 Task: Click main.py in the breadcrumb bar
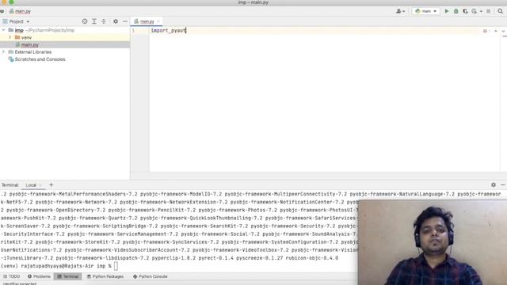point(23,11)
